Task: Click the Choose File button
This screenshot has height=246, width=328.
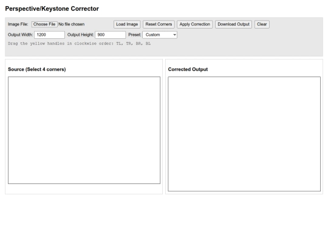Action: click(x=44, y=24)
